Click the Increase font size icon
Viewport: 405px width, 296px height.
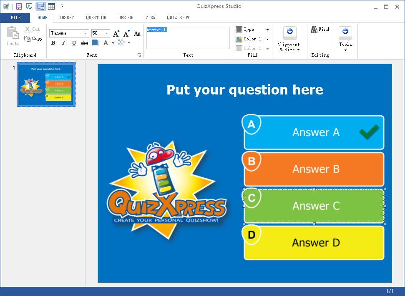point(116,32)
